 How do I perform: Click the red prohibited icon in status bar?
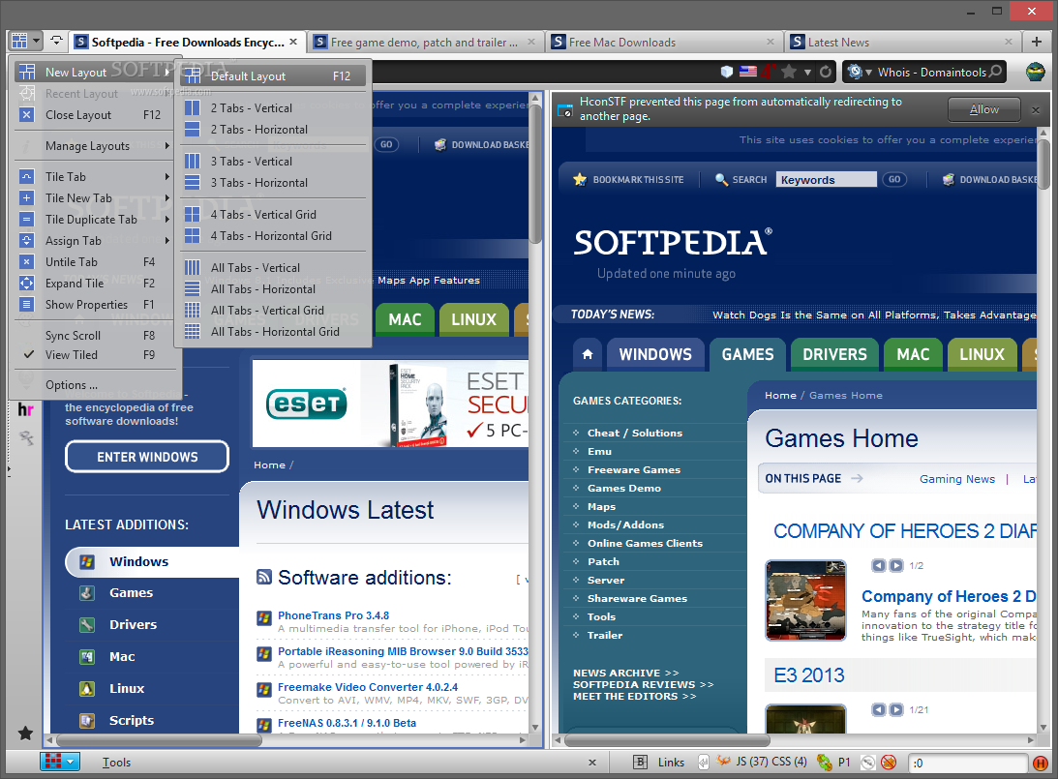(889, 763)
